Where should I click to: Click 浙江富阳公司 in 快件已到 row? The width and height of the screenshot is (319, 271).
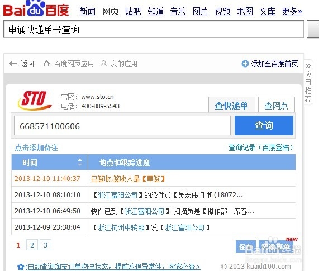coord(144,211)
